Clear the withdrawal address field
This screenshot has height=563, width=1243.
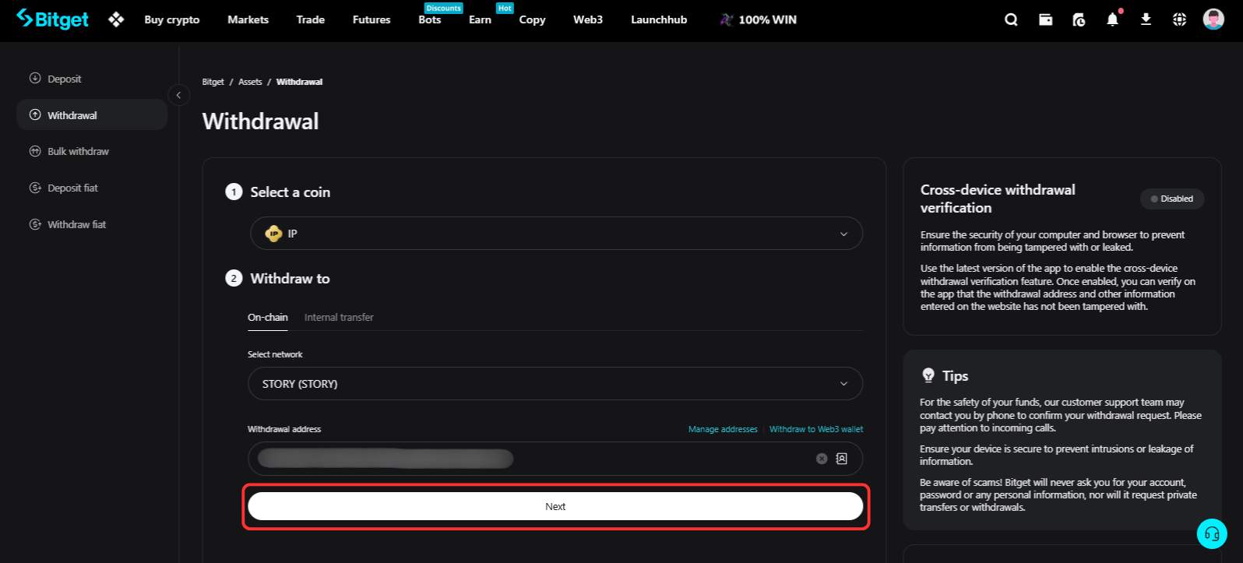(x=822, y=459)
